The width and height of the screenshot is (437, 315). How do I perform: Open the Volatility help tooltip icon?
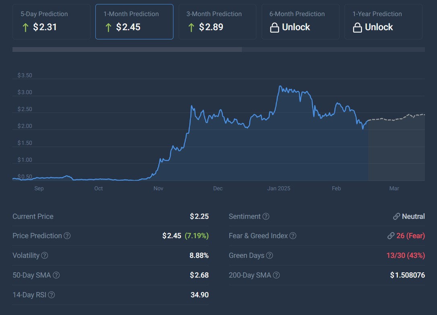pyautogui.click(x=45, y=255)
